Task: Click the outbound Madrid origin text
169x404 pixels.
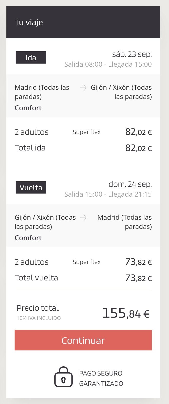Action: (42, 92)
